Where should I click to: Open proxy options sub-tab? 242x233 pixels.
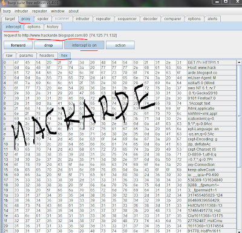[34, 27]
